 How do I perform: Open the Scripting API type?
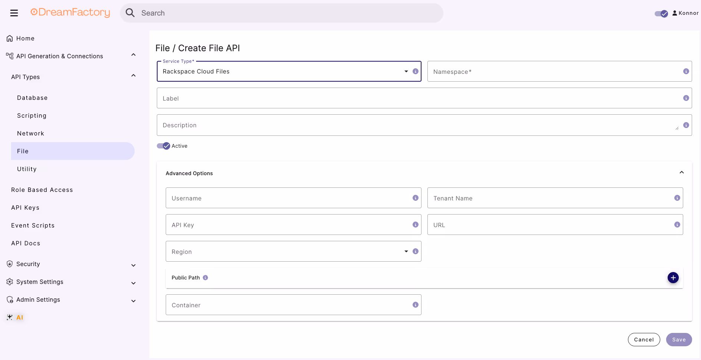click(73, 115)
